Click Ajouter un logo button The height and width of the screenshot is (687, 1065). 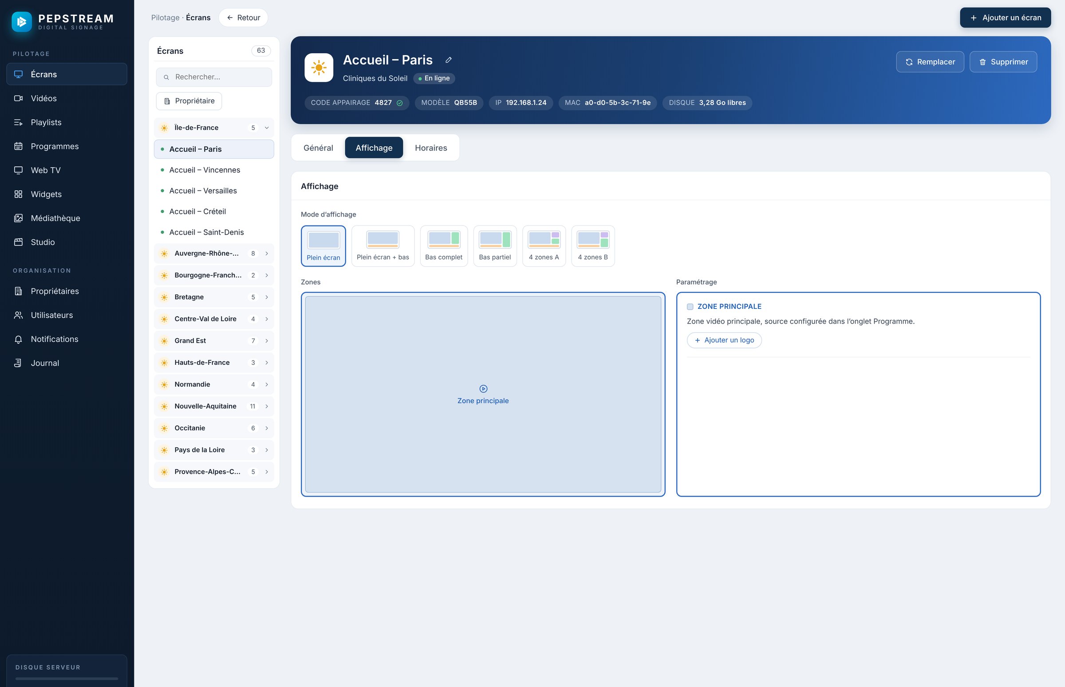(724, 340)
